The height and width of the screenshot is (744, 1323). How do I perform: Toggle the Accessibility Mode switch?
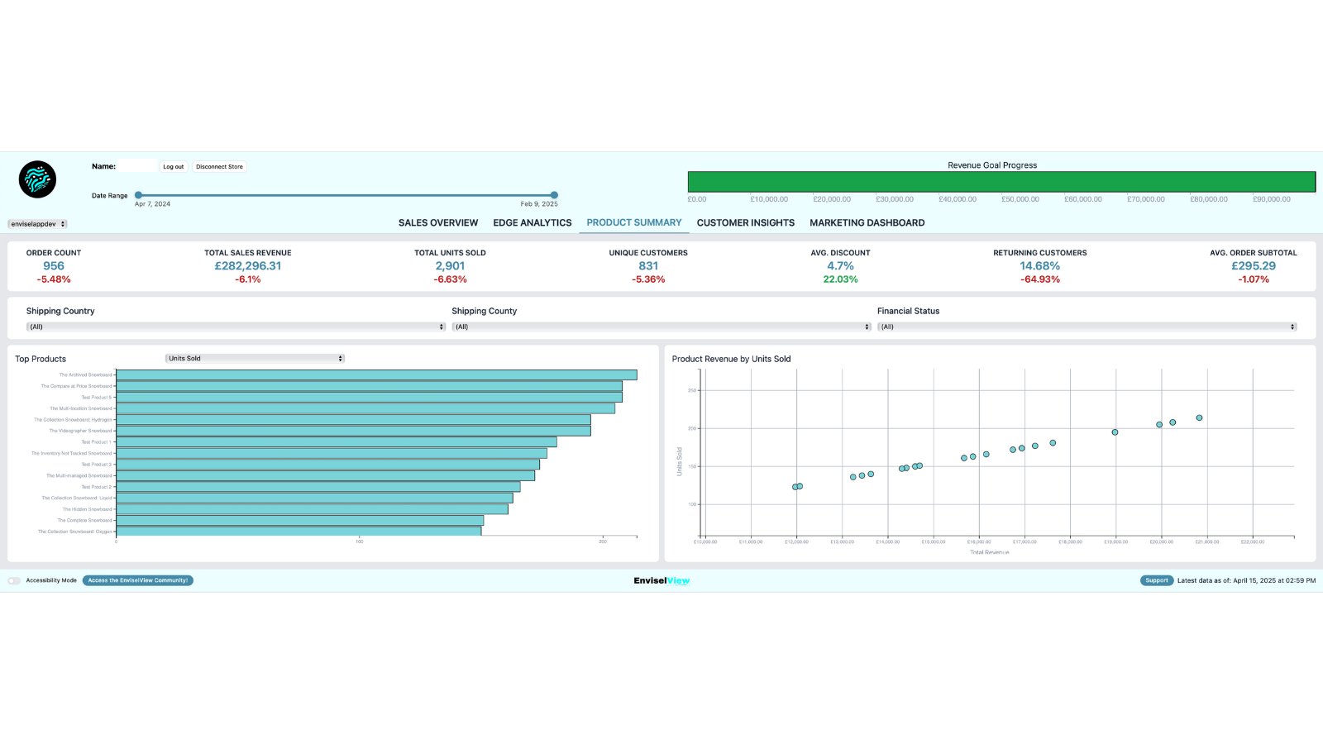pyautogui.click(x=14, y=580)
